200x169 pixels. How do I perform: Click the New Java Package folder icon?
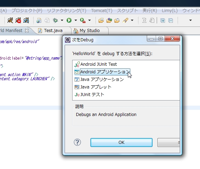(101, 20)
